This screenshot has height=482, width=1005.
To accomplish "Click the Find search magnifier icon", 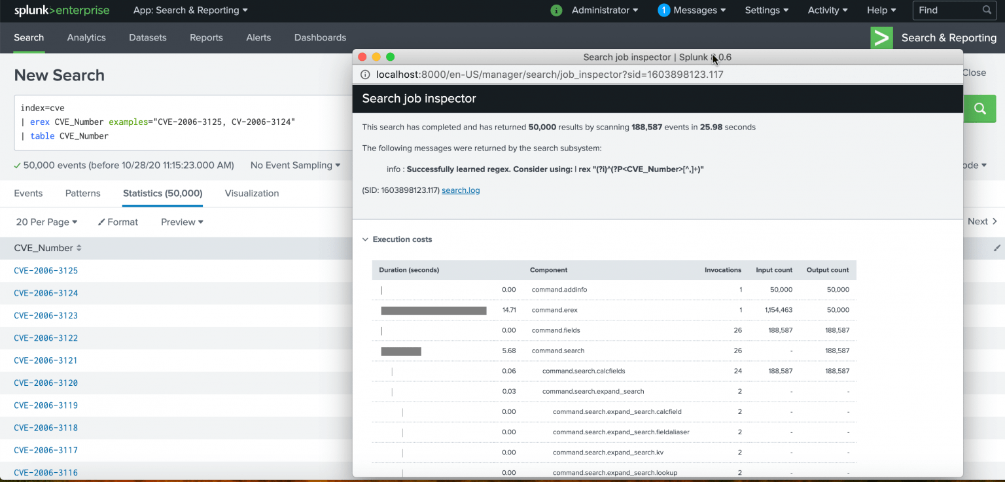I will click(x=987, y=10).
